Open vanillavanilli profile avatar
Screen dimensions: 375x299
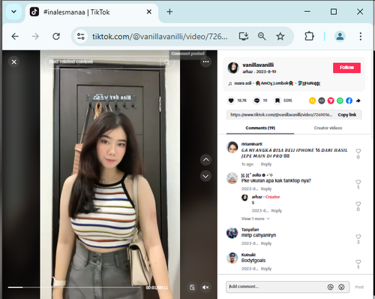(x=233, y=68)
